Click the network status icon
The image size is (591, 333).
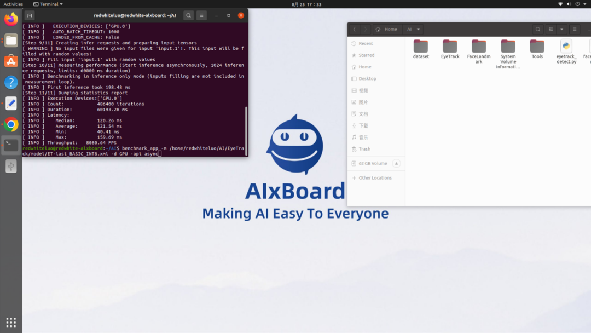tap(560, 4)
